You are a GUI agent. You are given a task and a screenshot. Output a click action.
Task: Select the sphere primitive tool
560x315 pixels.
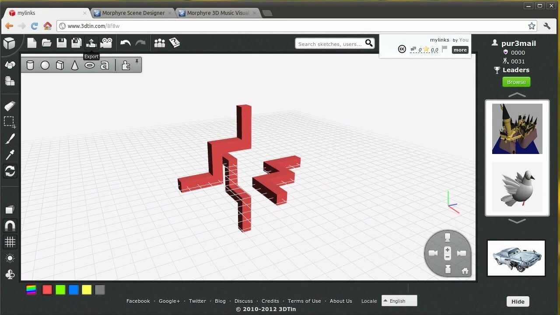pyautogui.click(x=45, y=65)
